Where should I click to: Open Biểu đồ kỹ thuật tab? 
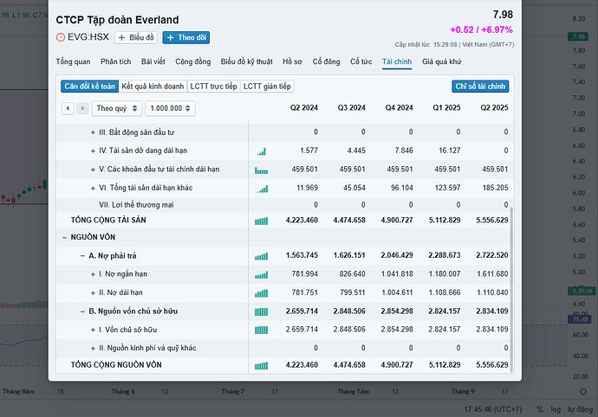coord(246,61)
